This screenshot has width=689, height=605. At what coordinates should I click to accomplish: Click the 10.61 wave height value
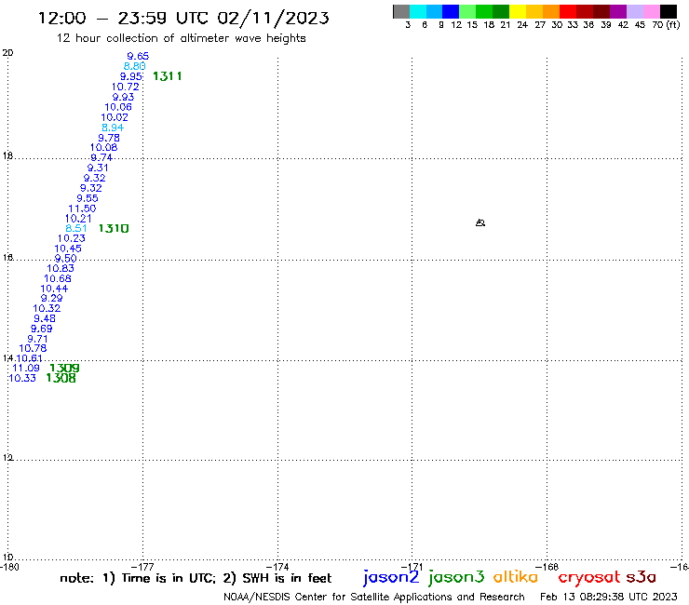pyautogui.click(x=29, y=358)
